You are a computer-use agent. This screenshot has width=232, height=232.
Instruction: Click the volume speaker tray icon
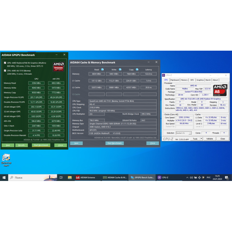(191, 177)
